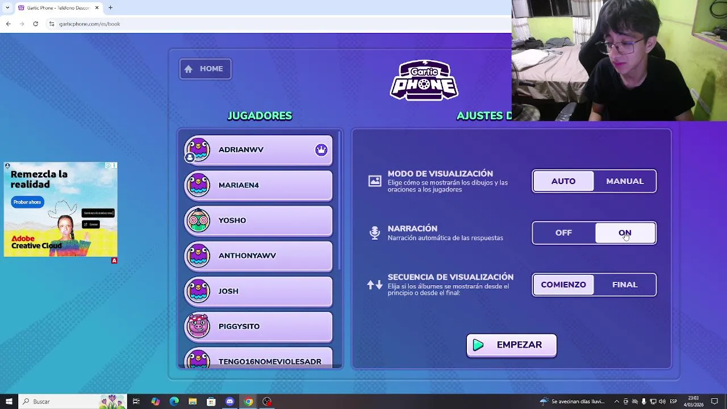Select player name JOSH

point(228,291)
